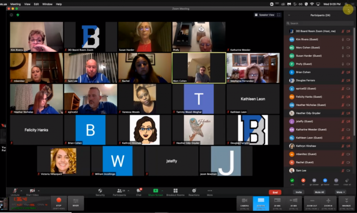Screen dimensions: 357x213
Task: Toggle Brian Cohen's muted mic icon
Action: click(x=343, y=72)
